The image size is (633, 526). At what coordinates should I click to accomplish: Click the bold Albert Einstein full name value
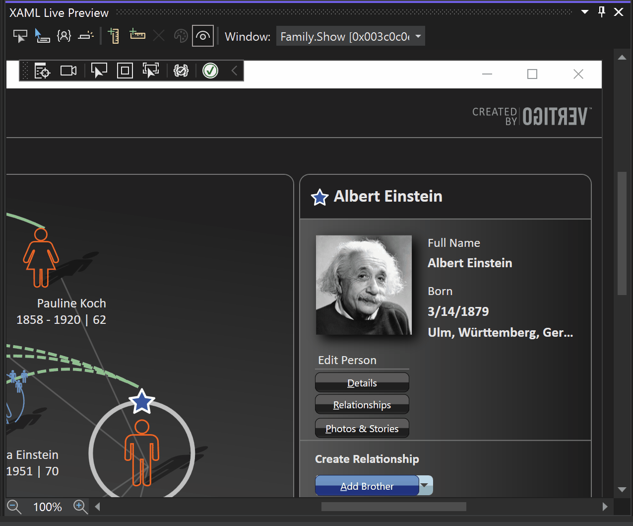click(x=470, y=263)
